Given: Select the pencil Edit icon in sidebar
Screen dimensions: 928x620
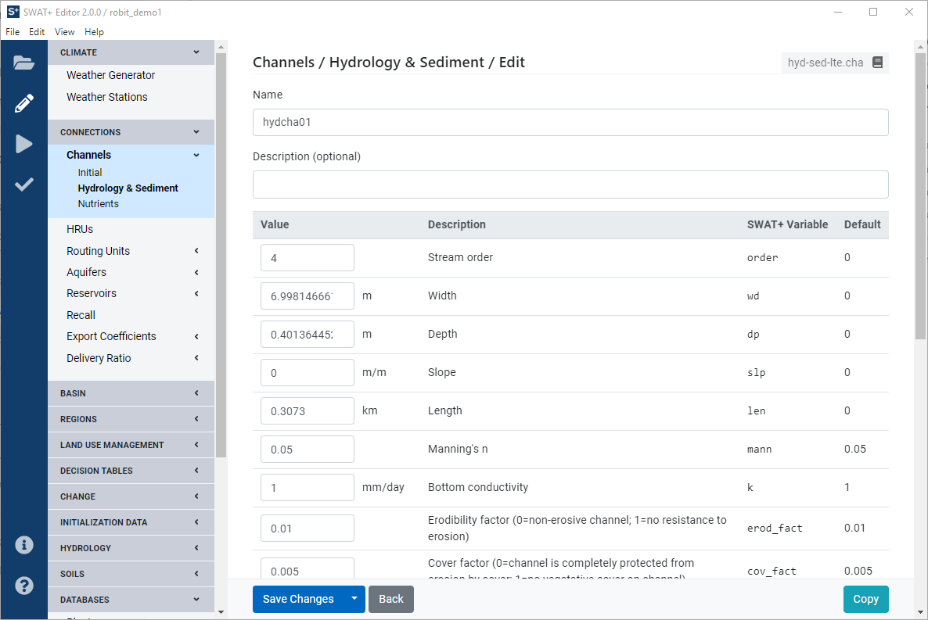Looking at the screenshot, I should 23,103.
